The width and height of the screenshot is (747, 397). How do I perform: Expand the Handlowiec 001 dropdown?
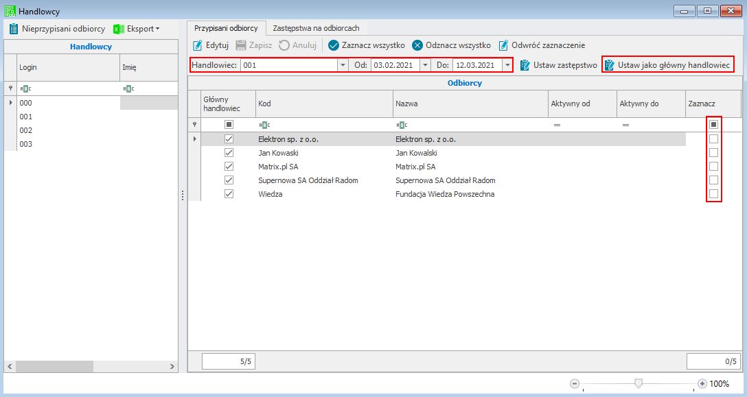tap(343, 65)
